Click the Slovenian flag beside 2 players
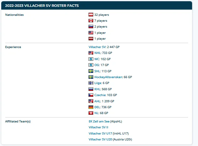The image size is (198, 146). click(91, 26)
